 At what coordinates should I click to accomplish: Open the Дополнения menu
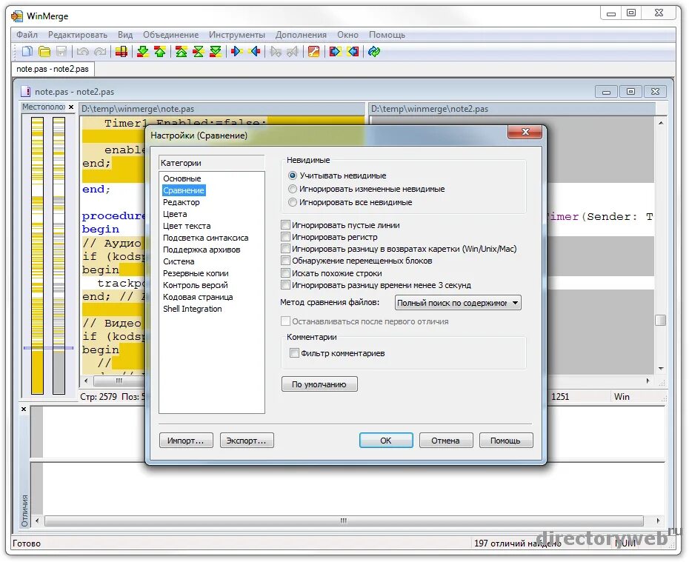[301, 35]
